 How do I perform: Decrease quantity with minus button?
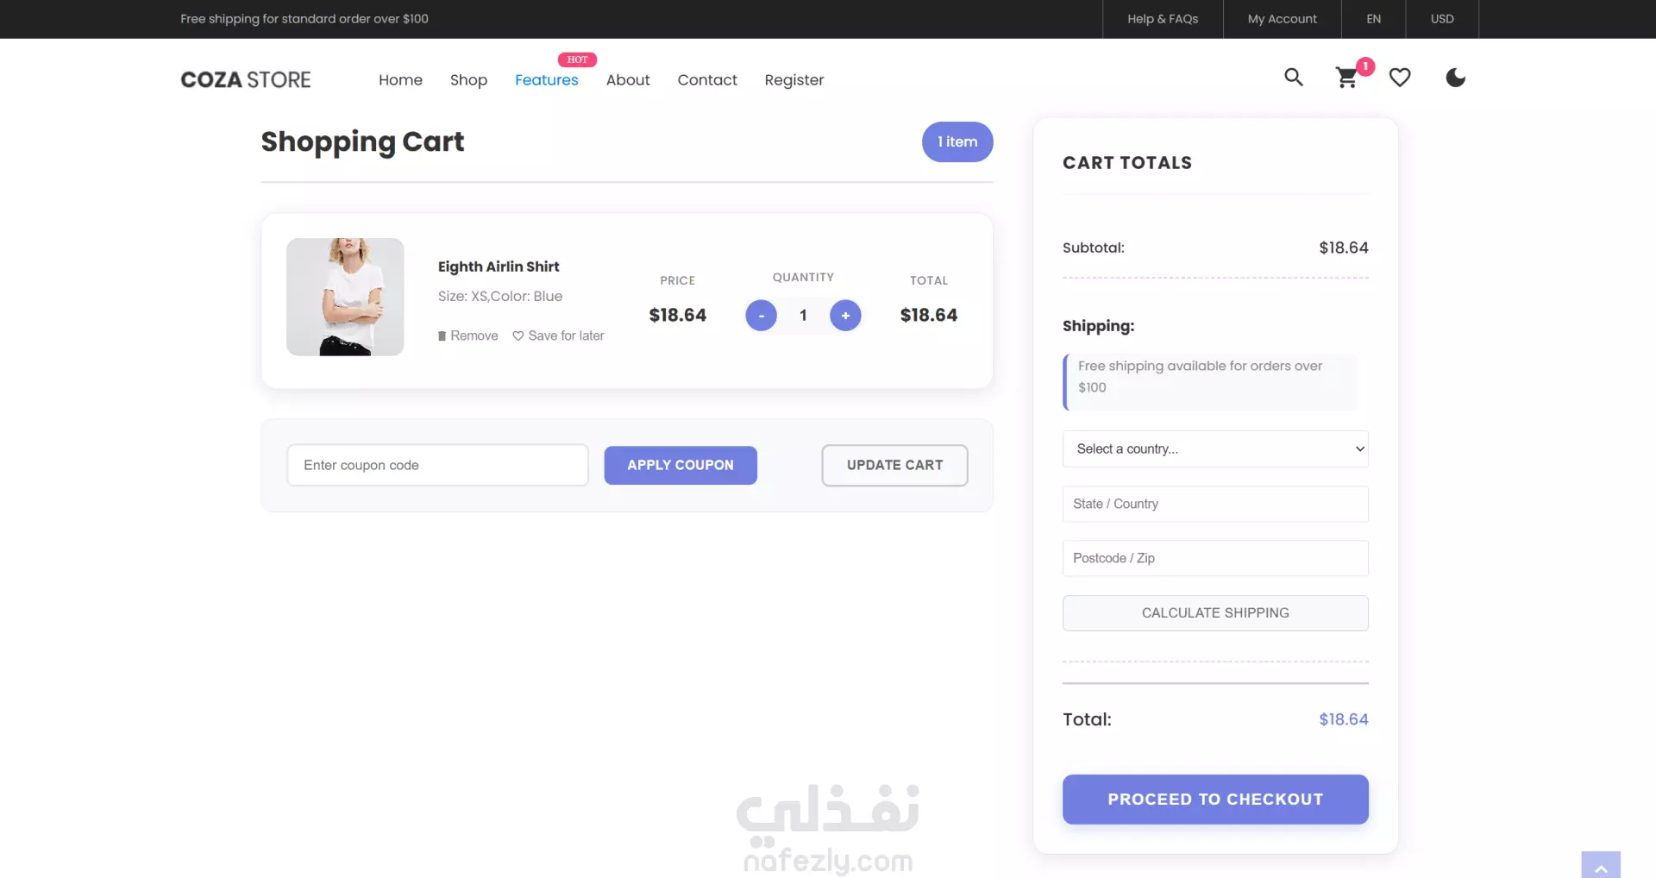pyautogui.click(x=761, y=316)
